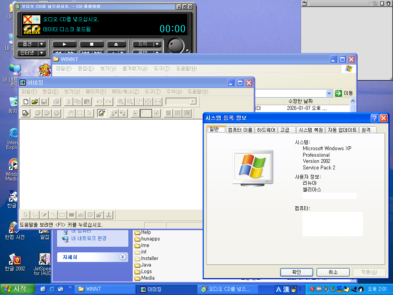Screen dimensions: 393x295
Task: Click the 내 네트워크 환경 link
Action: tap(89, 239)
